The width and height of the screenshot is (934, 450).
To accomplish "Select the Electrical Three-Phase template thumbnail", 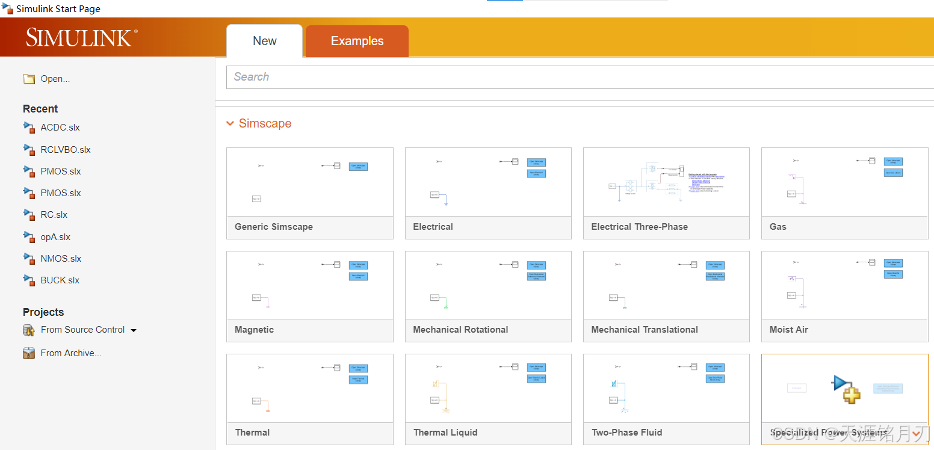I will click(x=666, y=182).
